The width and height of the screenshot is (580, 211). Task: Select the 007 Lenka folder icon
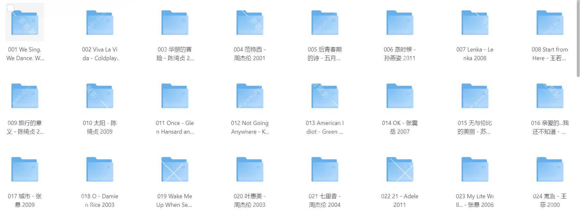pyautogui.click(x=475, y=23)
